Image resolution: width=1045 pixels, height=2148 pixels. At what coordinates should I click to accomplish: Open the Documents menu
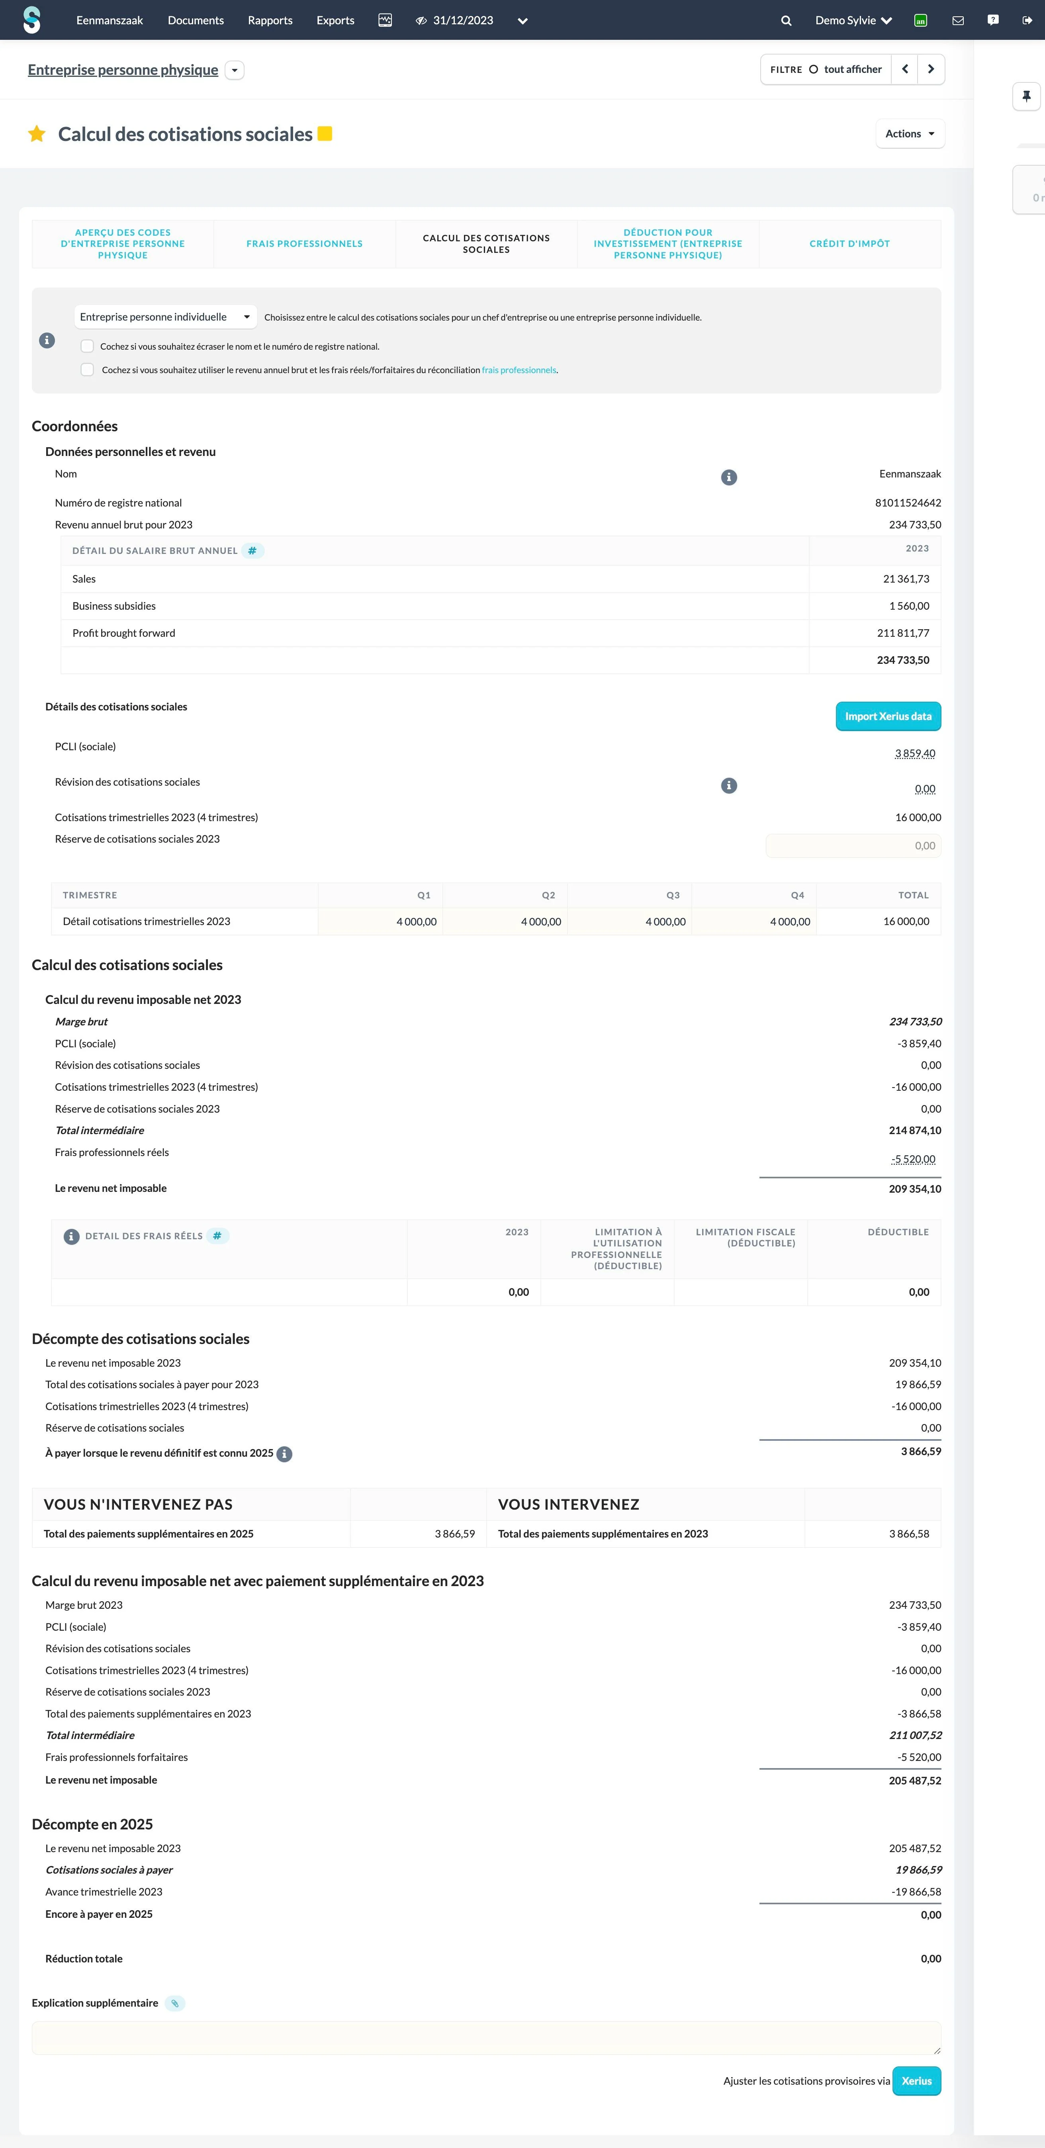pyautogui.click(x=196, y=20)
